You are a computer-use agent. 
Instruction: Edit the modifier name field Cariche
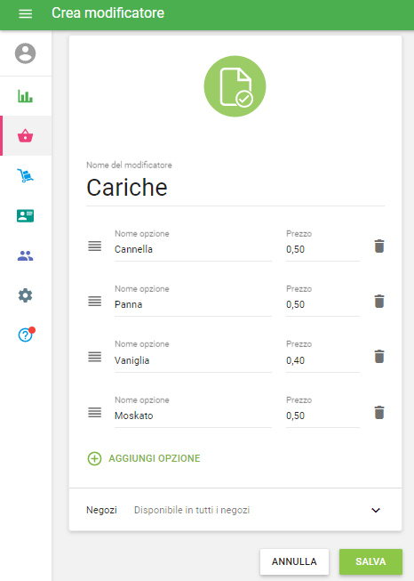point(235,187)
